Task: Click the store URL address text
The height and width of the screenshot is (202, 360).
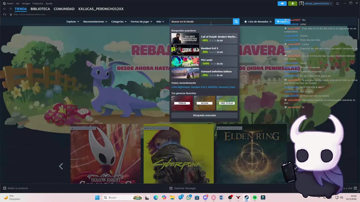Action: [x=29, y=14]
